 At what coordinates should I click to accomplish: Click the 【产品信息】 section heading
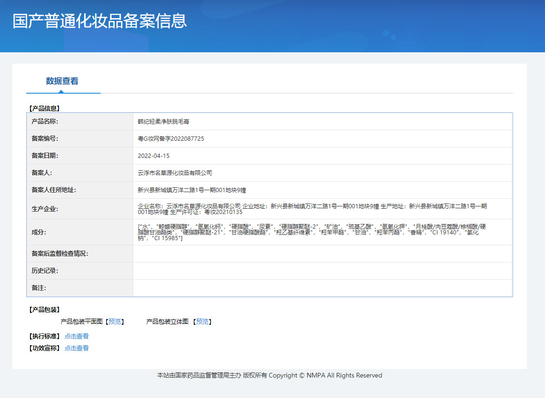pos(44,108)
